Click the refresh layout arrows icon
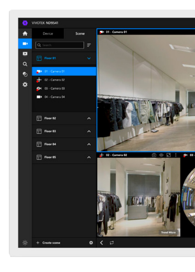This screenshot has width=195, height=272. (x=112, y=243)
